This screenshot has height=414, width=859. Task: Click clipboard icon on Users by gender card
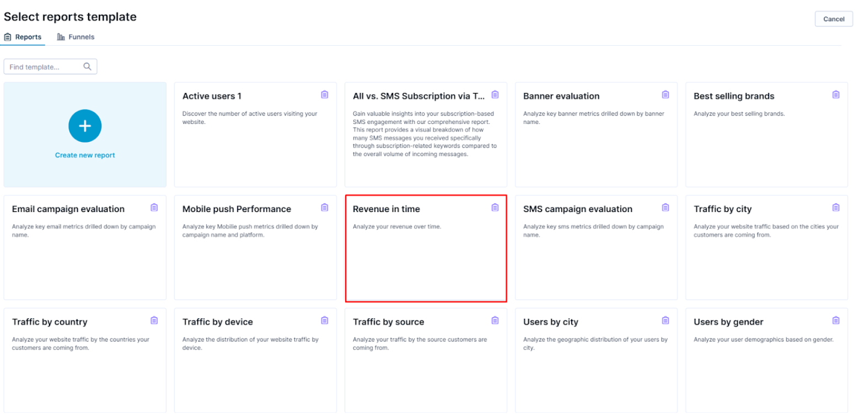(x=835, y=320)
